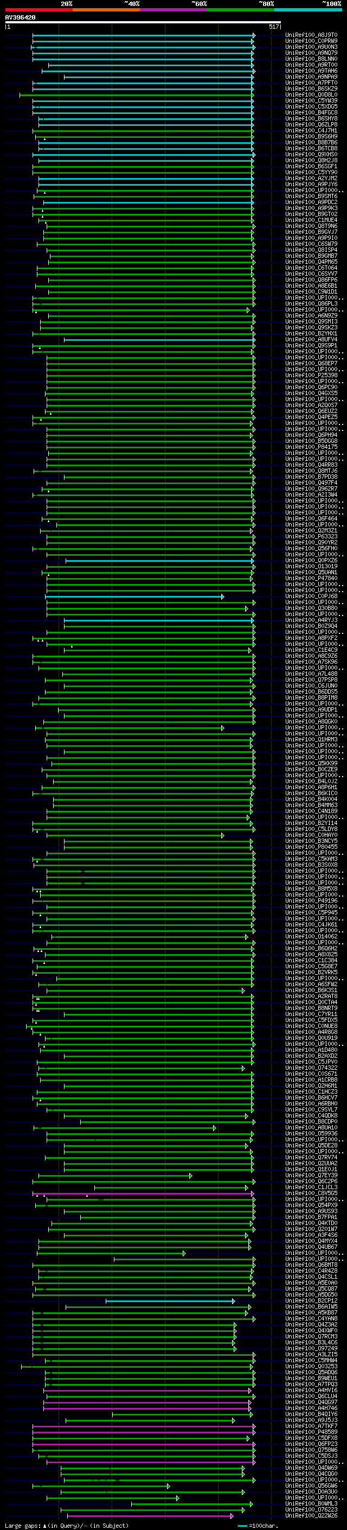
Task: Select the UniRef100_B4L0J2 label
Action: point(311,781)
